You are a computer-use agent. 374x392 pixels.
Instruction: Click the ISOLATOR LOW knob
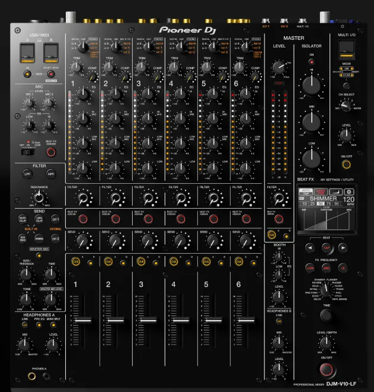point(312,159)
